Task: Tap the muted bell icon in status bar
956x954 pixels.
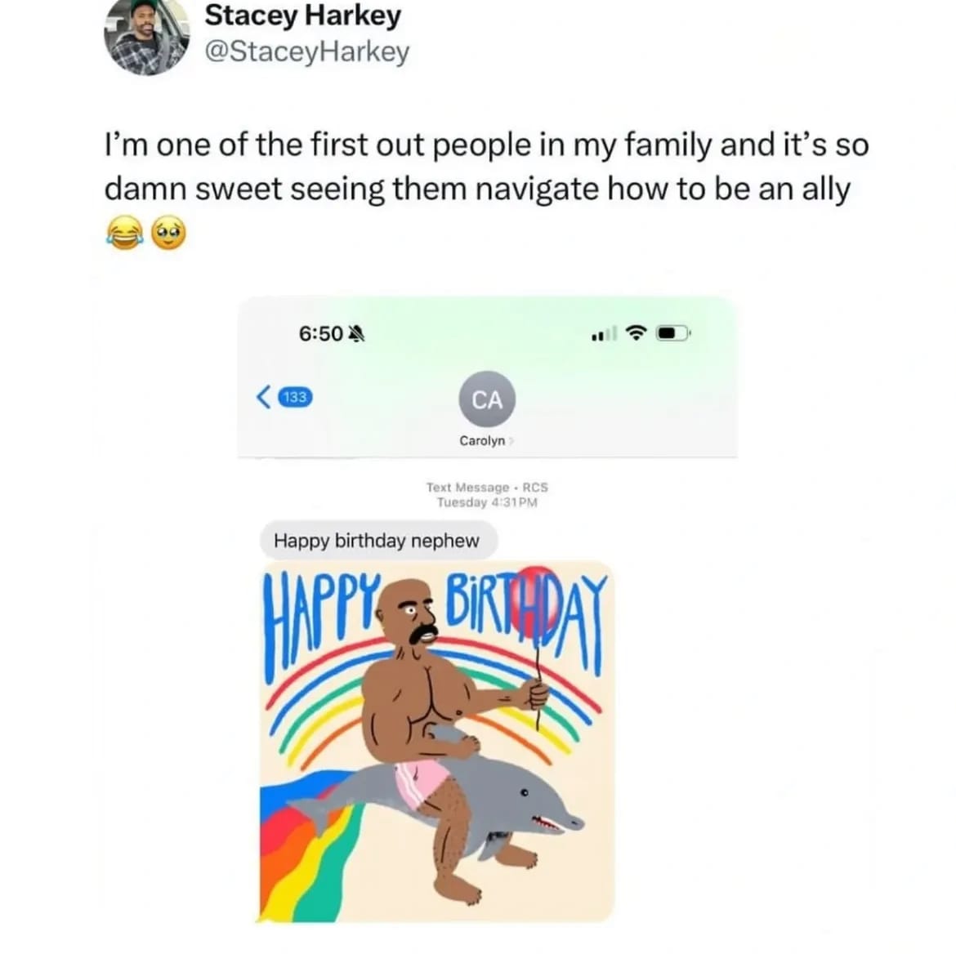Action: (x=356, y=333)
